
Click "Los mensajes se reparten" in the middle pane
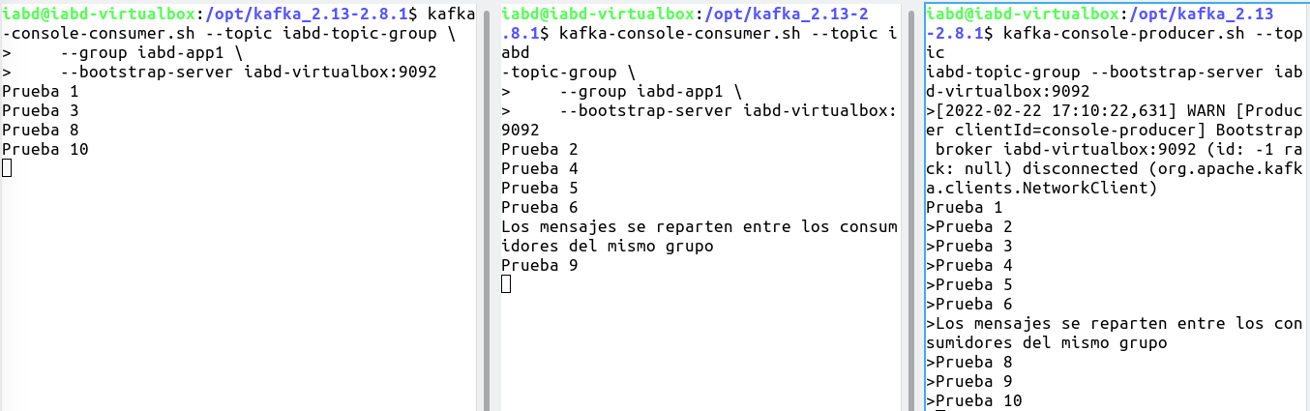pos(616,226)
